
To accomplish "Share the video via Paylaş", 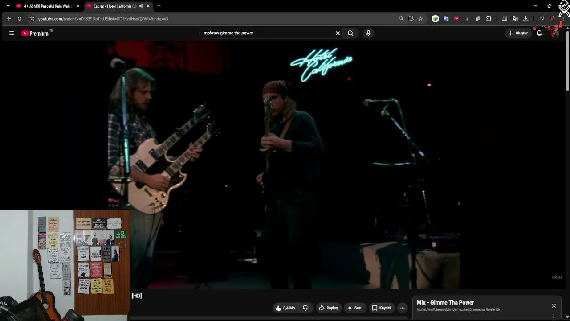I will pyautogui.click(x=328, y=308).
